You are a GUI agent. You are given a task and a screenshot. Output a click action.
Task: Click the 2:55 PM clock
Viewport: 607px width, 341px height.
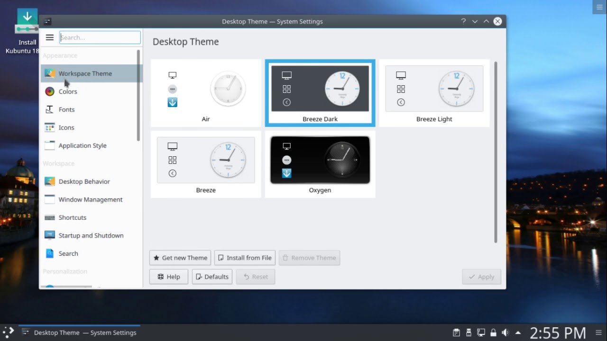click(558, 332)
